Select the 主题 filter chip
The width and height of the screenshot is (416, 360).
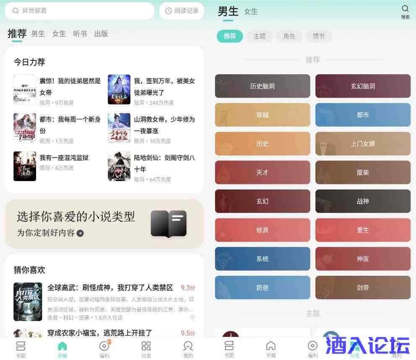pyautogui.click(x=260, y=36)
